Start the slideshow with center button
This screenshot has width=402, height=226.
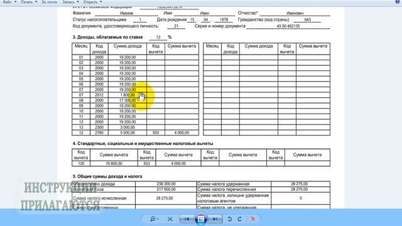coord(201,219)
